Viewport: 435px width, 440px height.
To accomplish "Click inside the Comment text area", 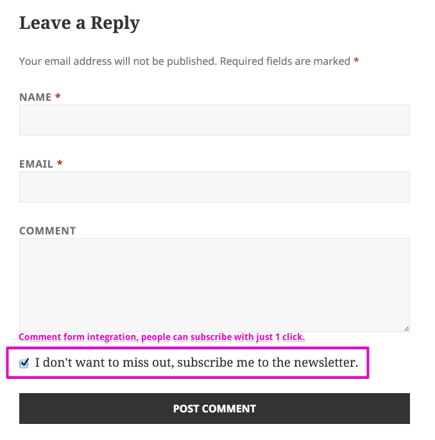I will click(214, 285).
